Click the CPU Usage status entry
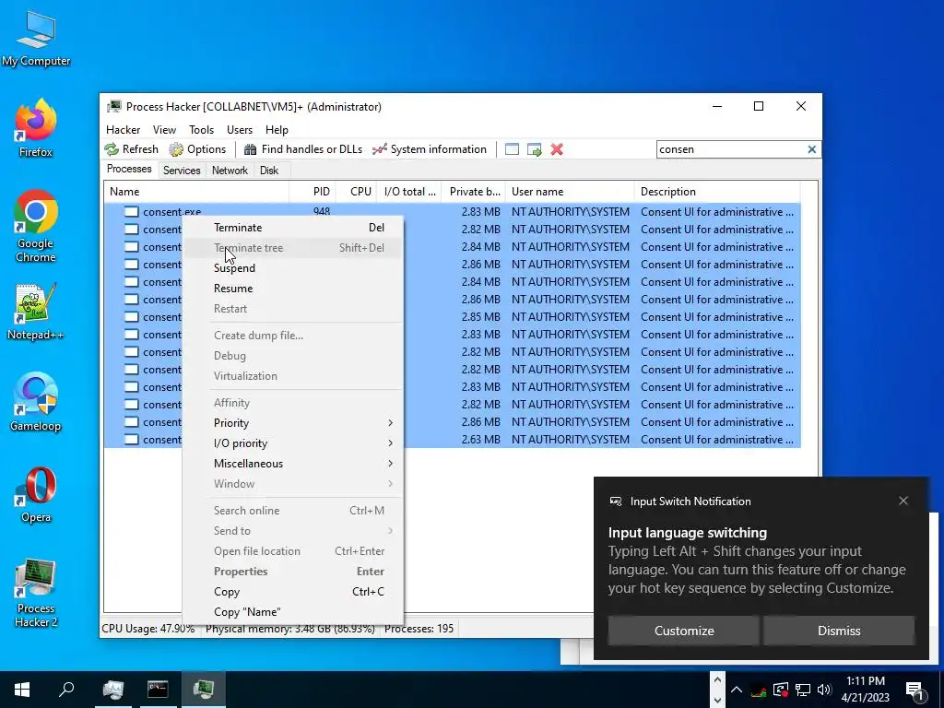Image resolution: width=944 pixels, height=708 pixels. [148, 629]
